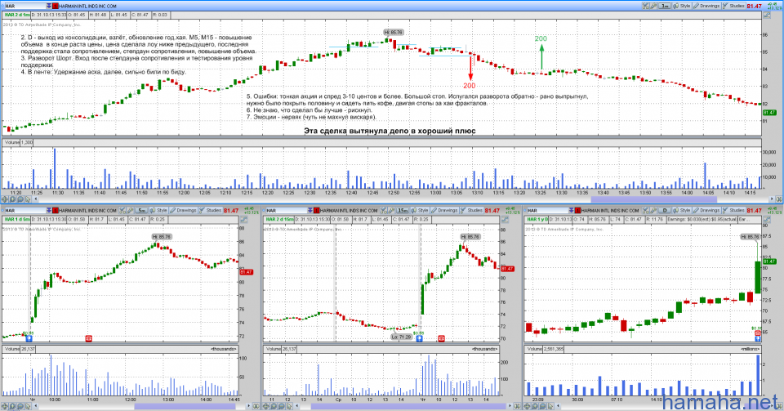
Task: Click share scissors icon in 5m chart
Action: point(122,210)
